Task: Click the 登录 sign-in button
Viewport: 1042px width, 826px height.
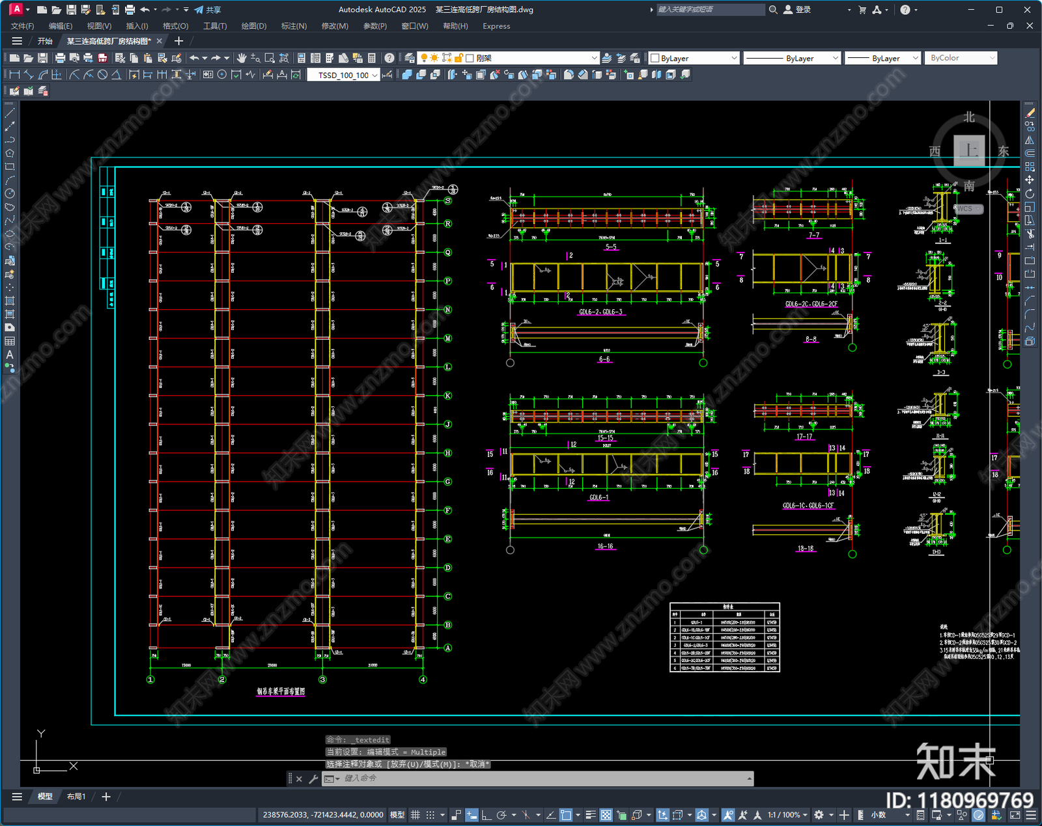Action: [797, 10]
